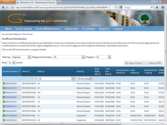Open the Firefox Home page icon
Image resolution: width=167 pixels, height=125 pixels.
[157, 7]
